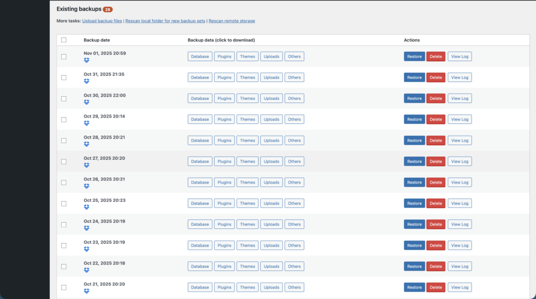Click Dropbox icon under Oct 27, 2025 backup
This screenshot has height=299, width=536.
pyautogui.click(x=86, y=165)
